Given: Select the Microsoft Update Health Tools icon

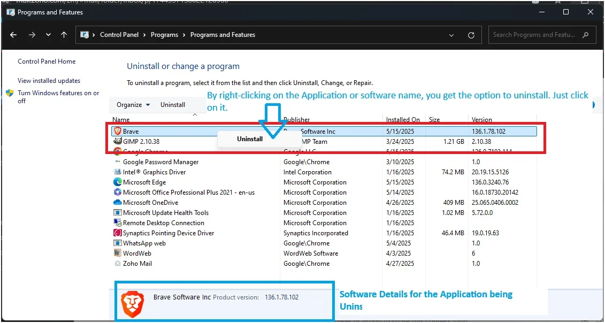Looking at the screenshot, I should (118, 213).
